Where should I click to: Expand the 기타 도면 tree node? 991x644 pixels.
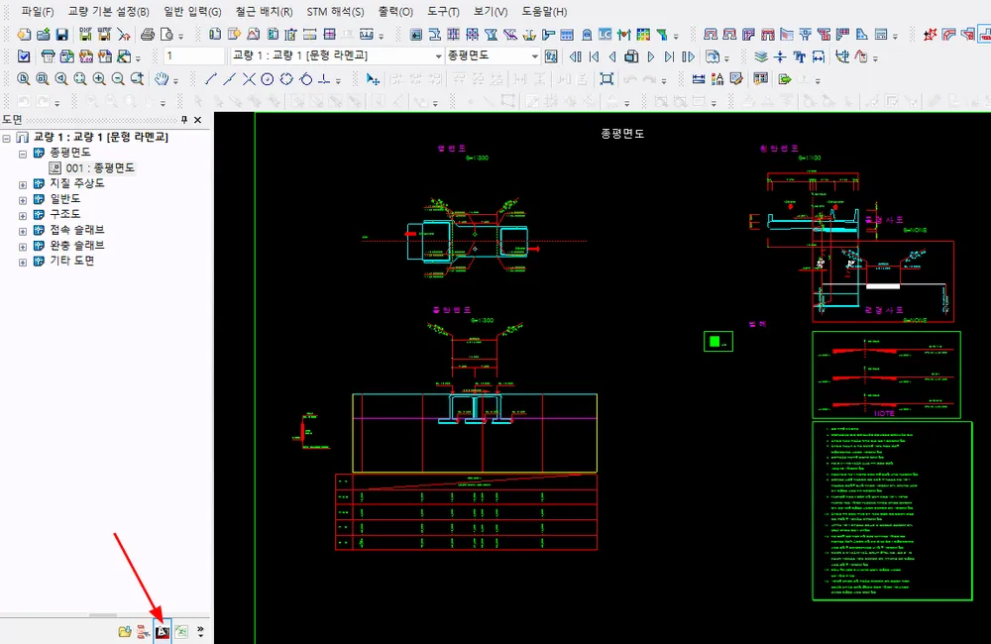tap(23, 263)
